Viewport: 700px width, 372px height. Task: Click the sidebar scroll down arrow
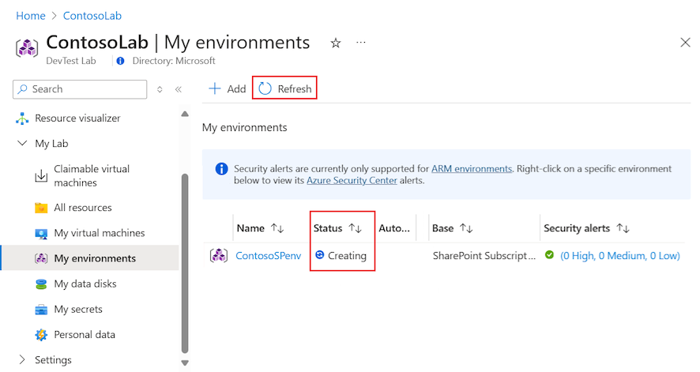tap(185, 363)
